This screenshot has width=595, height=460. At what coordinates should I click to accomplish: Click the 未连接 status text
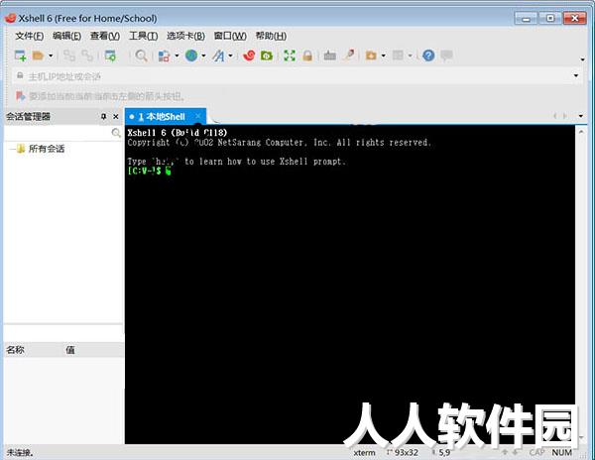[20, 452]
